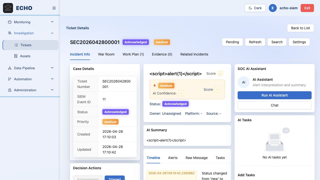Click the ECHO logo icon
The height and width of the screenshot is (180, 320).
click(8, 8)
